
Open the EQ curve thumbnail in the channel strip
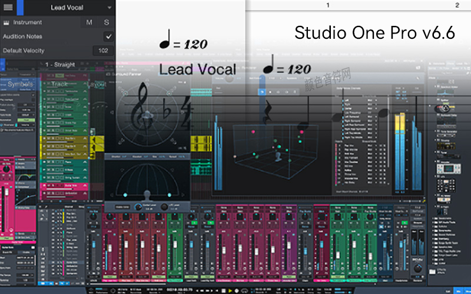(25, 176)
